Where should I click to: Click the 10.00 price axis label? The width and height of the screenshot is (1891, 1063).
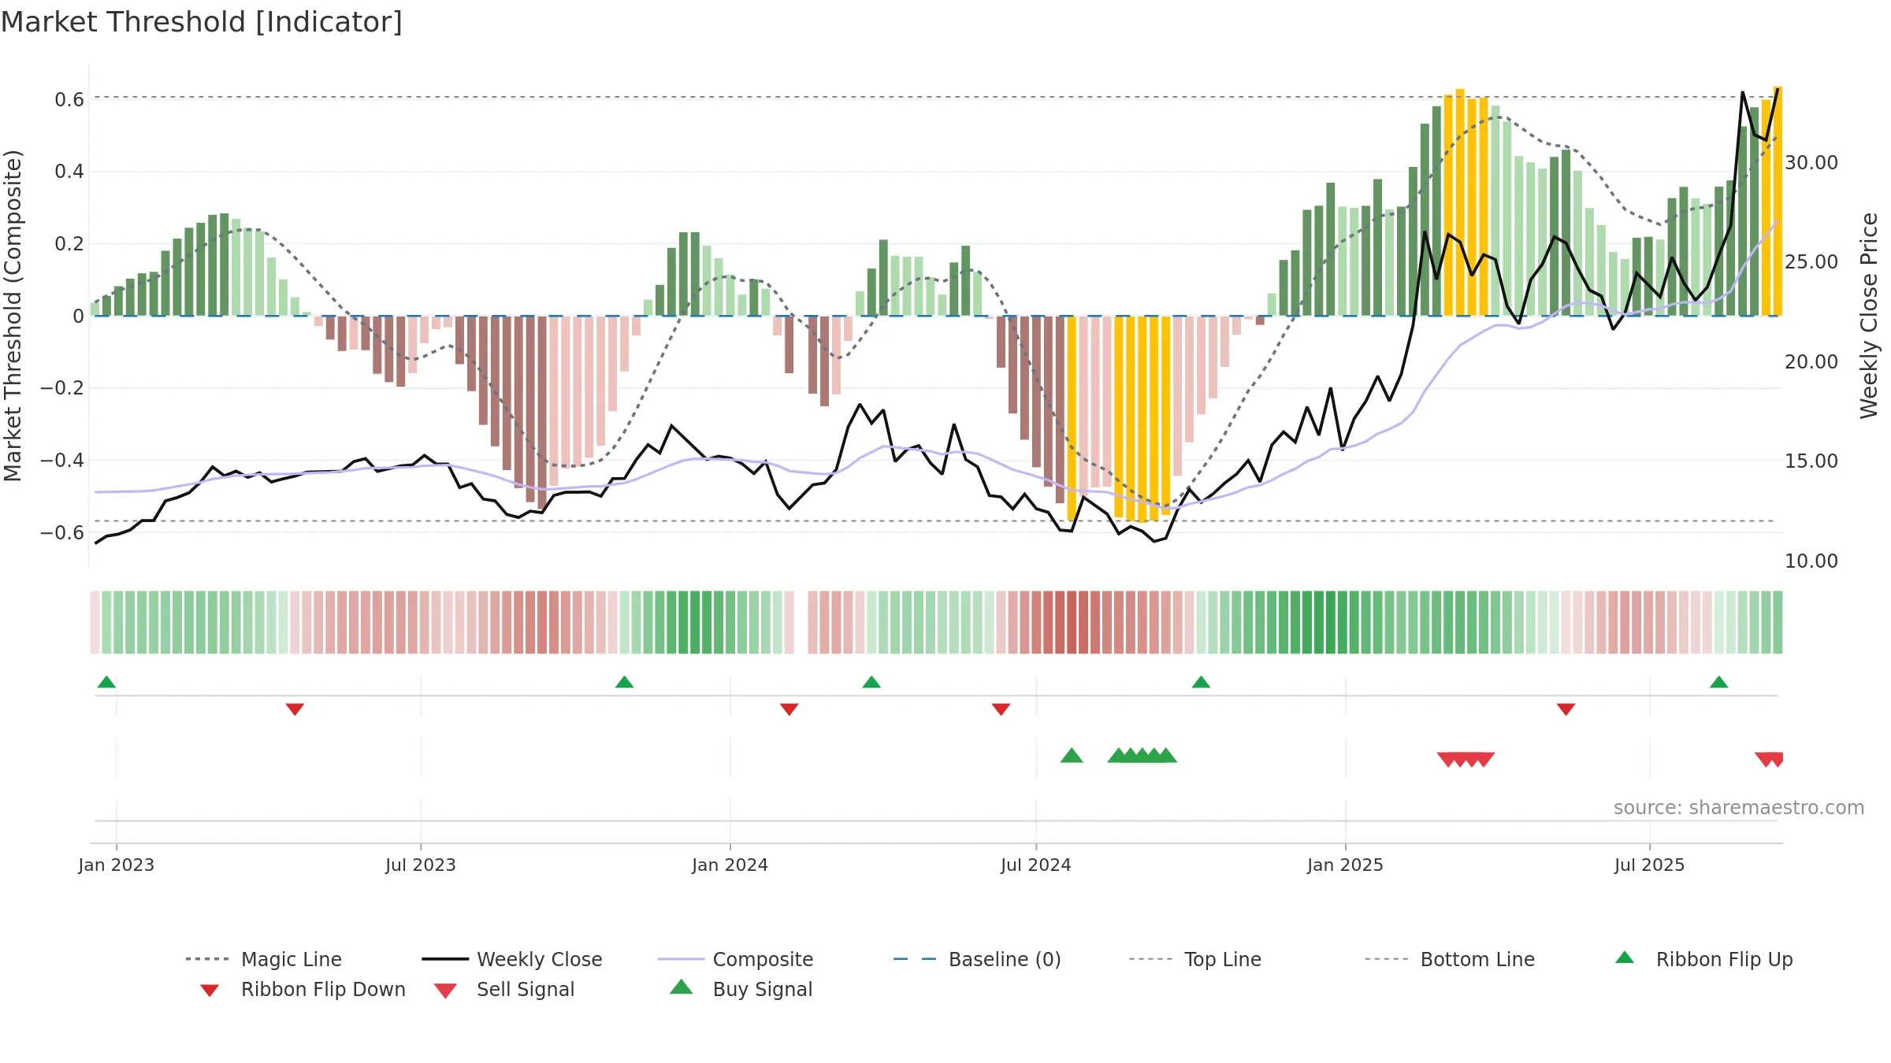click(1811, 561)
